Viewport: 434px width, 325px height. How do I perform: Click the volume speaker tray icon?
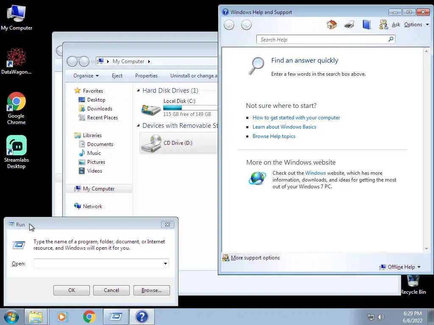pos(381,317)
